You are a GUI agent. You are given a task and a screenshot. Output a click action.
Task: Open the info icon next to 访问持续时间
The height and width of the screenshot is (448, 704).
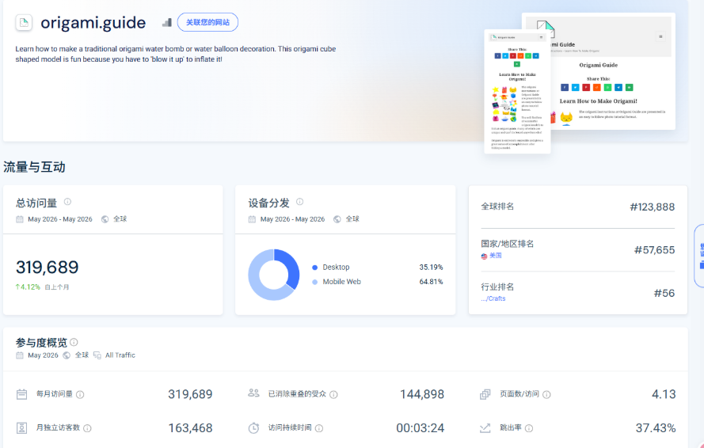coord(319,428)
